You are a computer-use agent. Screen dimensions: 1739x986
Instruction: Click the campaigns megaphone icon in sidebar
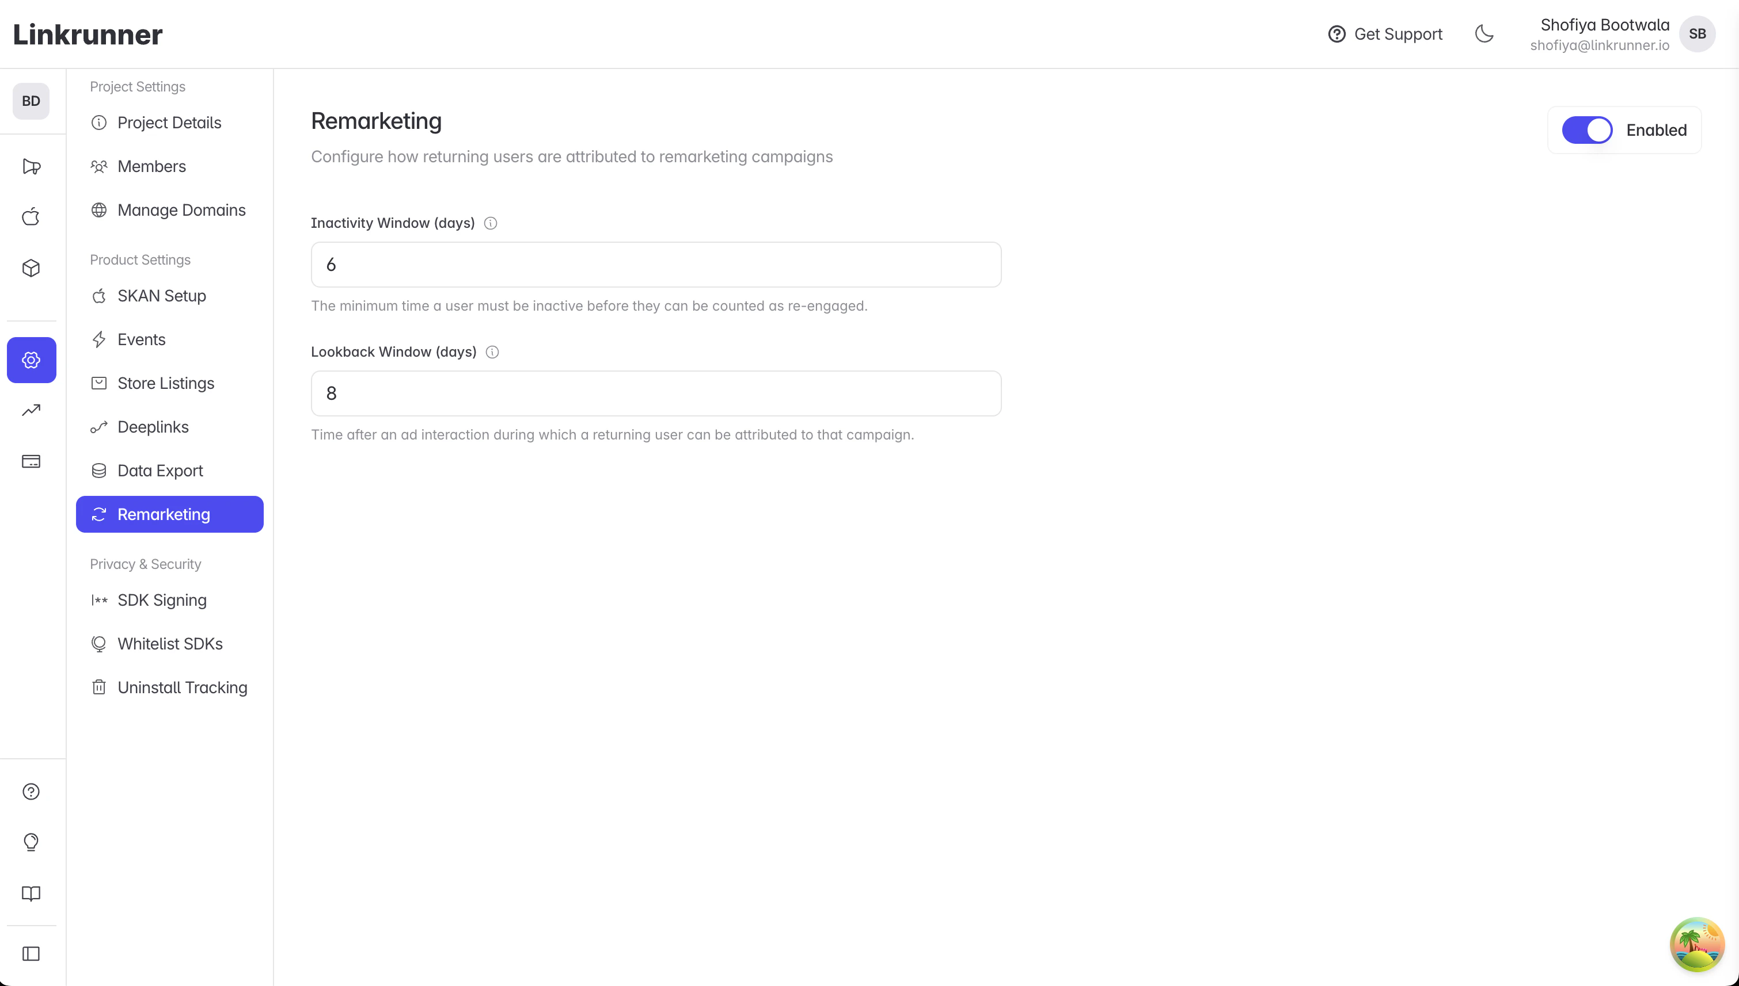[31, 167]
